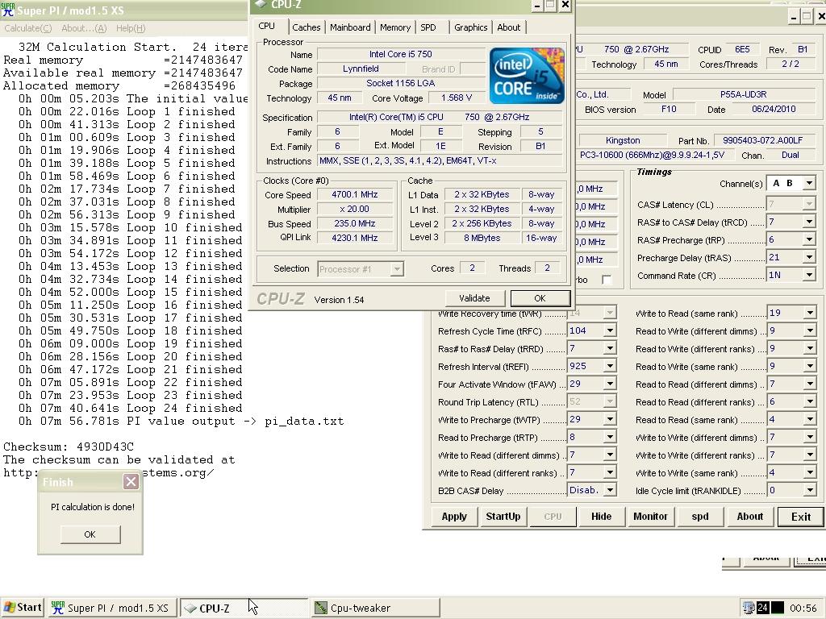
Task: Expand Write to Read (same rank) dropdown
Action: [x=810, y=313]
